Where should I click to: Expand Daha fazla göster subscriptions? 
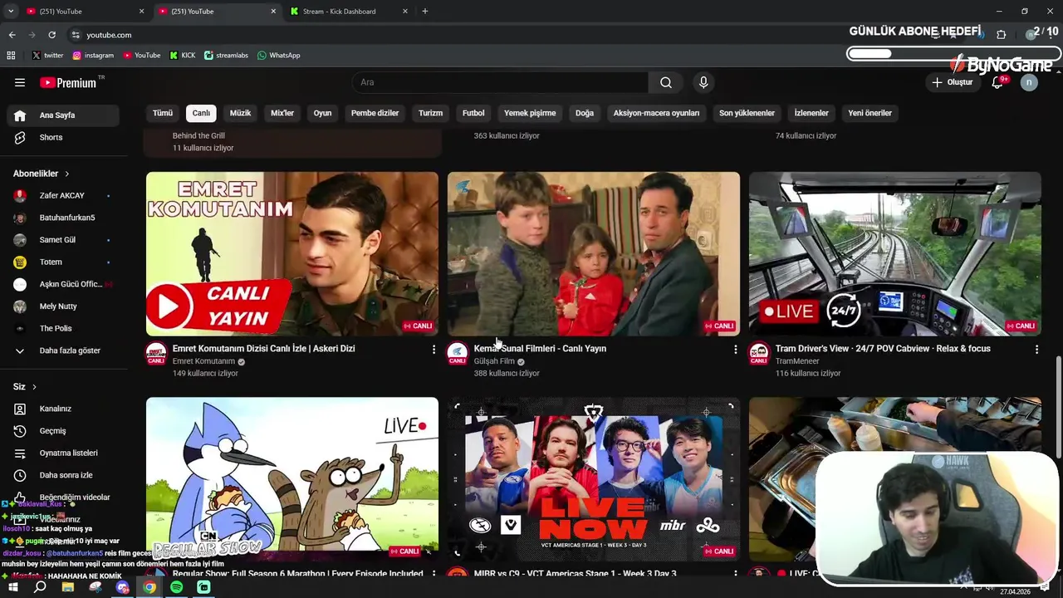64,350
